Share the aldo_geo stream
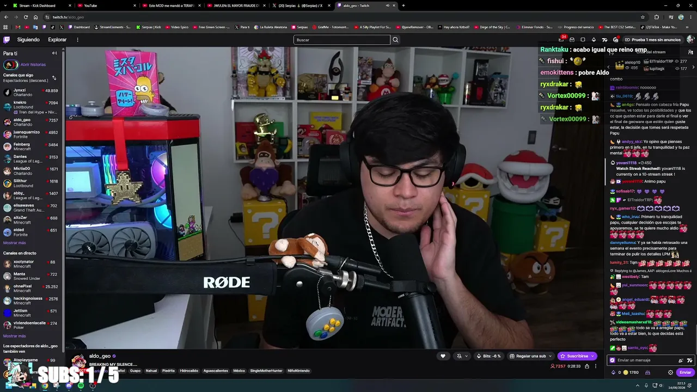This screenshot has width=697, height=392. click(587, 366)
